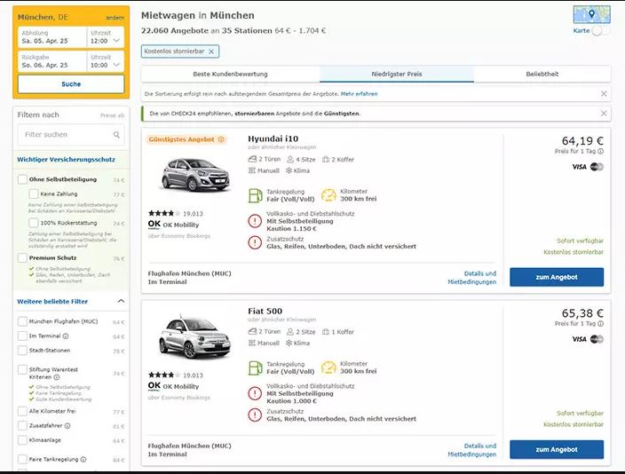Viewport: 625px width, 474px height.
Task: Click Fiat Vollkasko warning exclamation icon
Action: (x=255, y=393)
